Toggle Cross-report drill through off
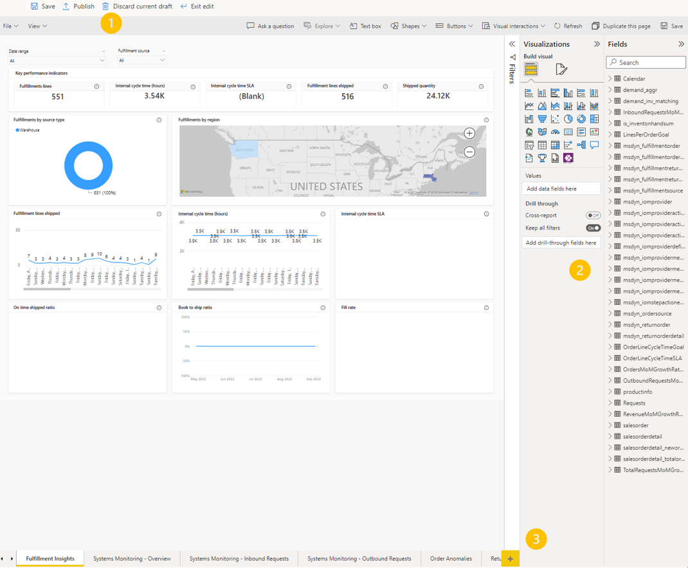688x568 pixels. [x=593, y=214]
